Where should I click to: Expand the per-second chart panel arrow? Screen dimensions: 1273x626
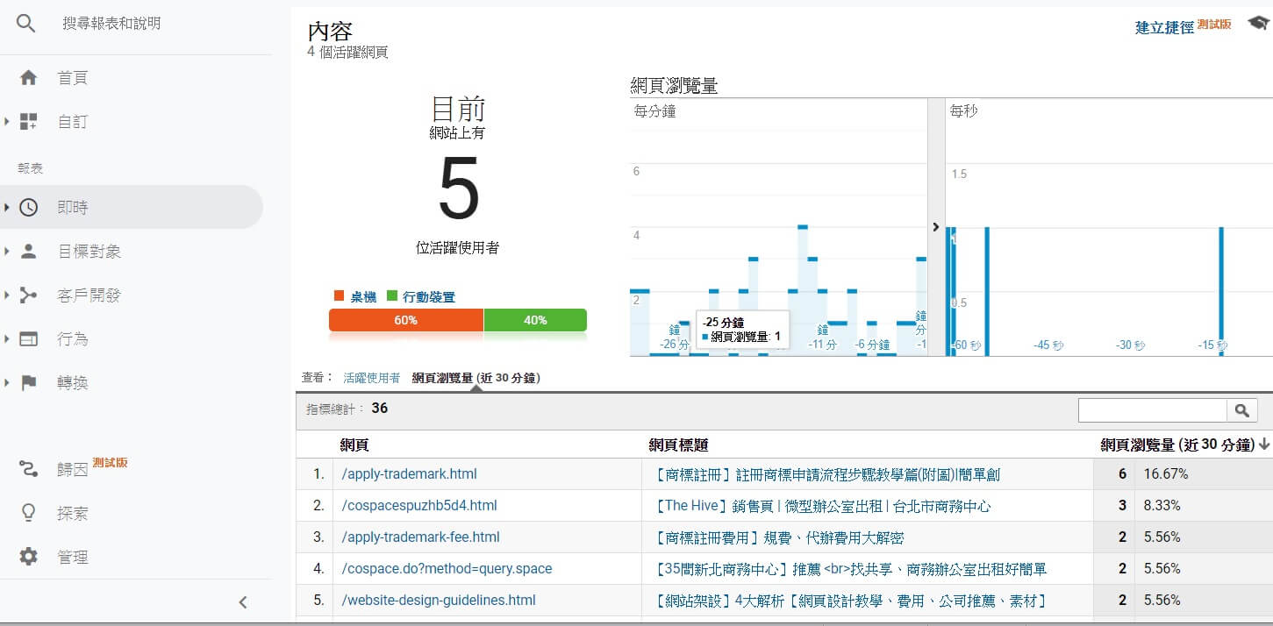(935, 227)
